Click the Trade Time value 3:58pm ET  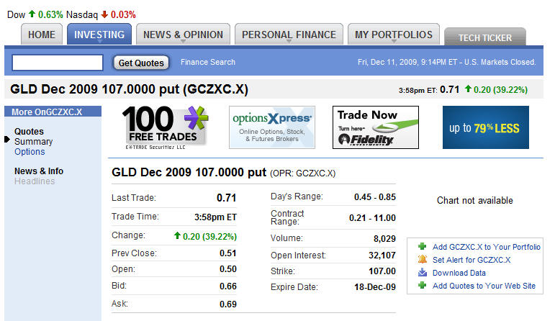pos(215,217)
